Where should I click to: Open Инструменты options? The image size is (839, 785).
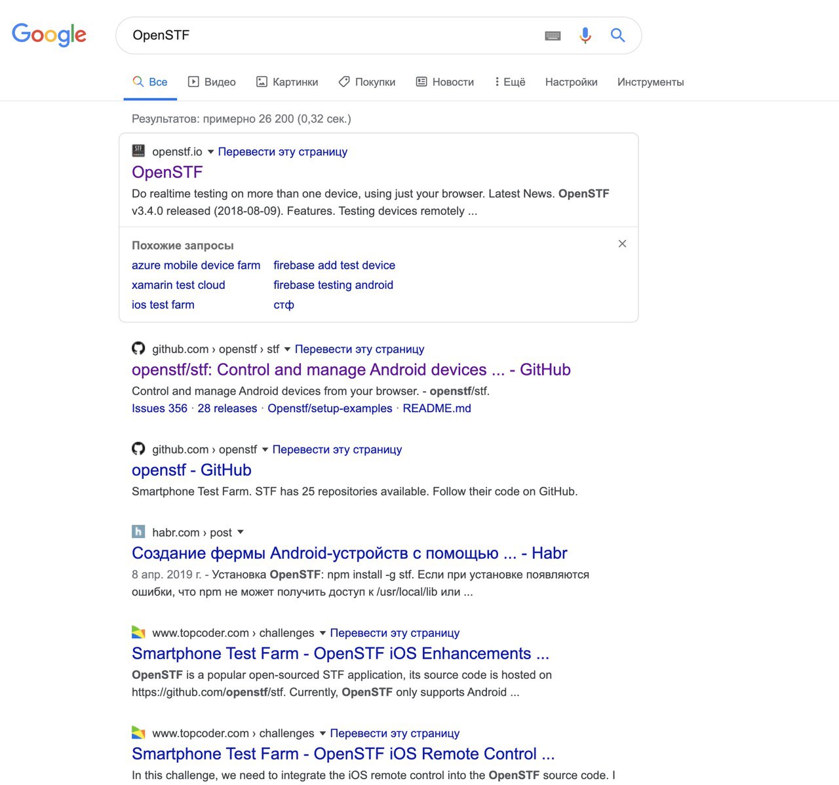[x=650, y=82]
